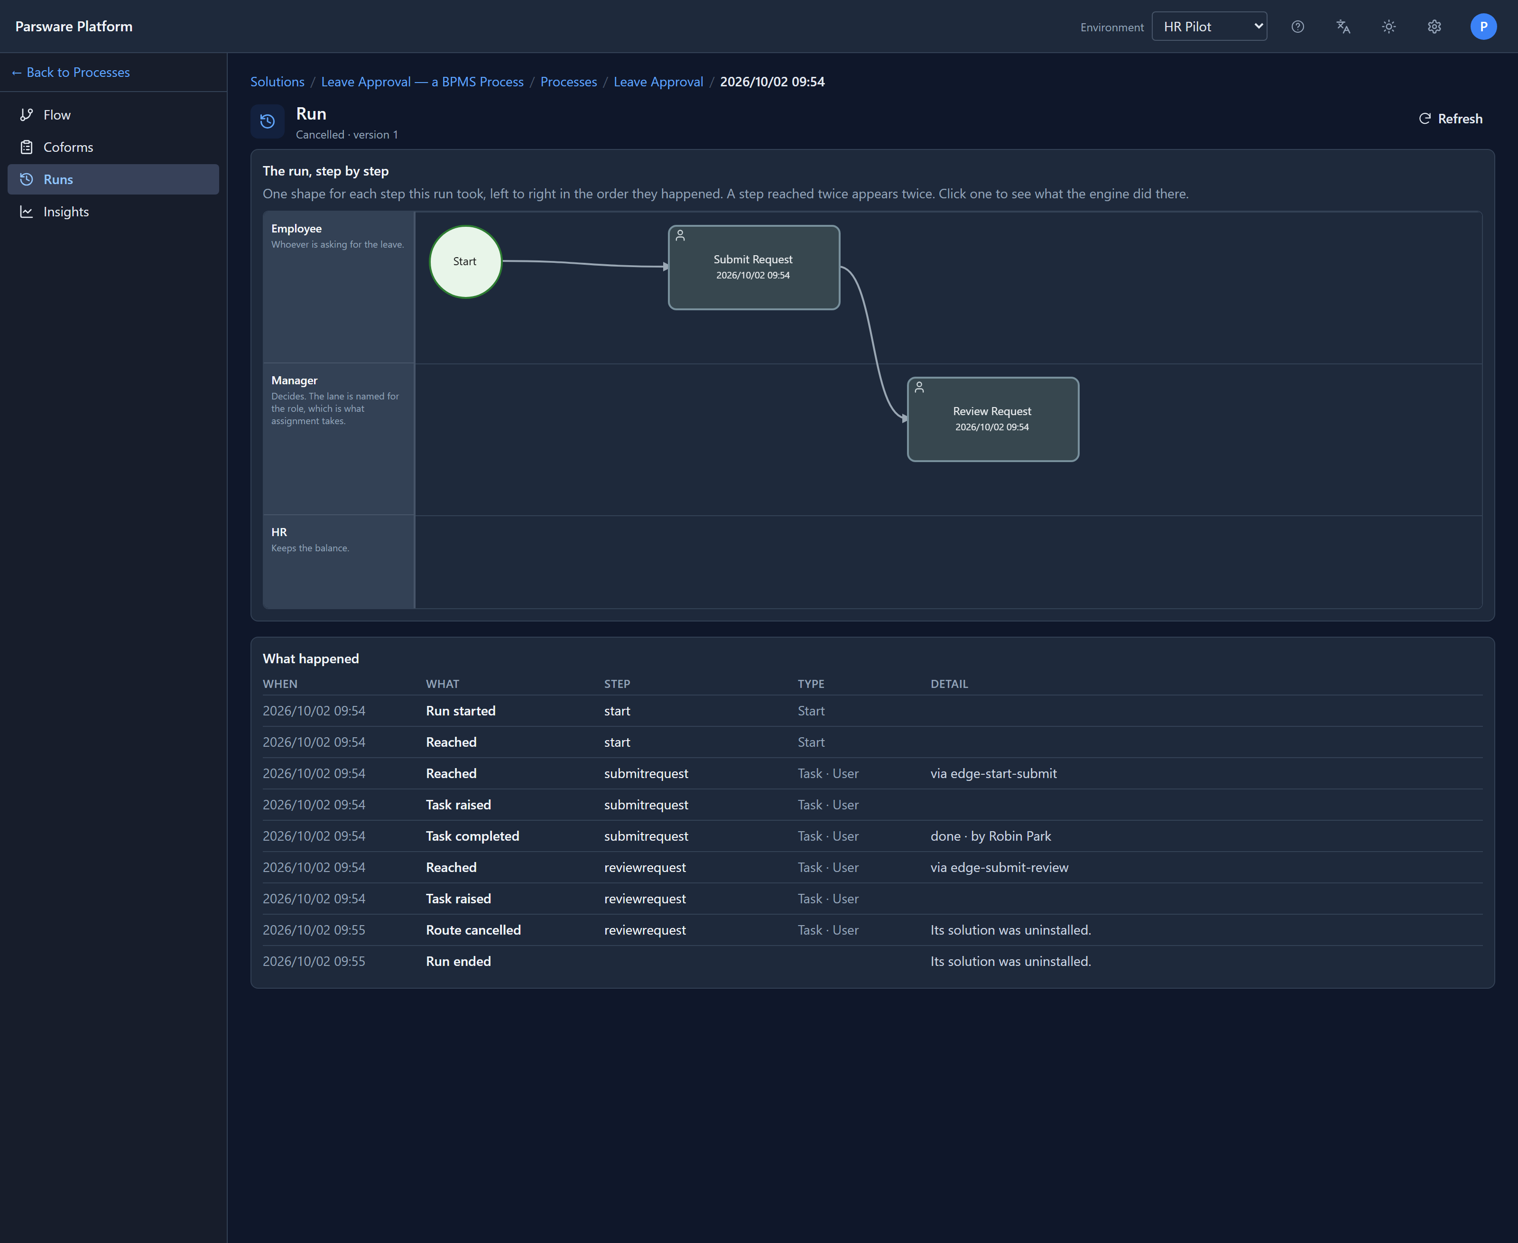Click the "Route cancelled" row text
This screenshot has width=1518, height=1243.
tap(473, 930)
